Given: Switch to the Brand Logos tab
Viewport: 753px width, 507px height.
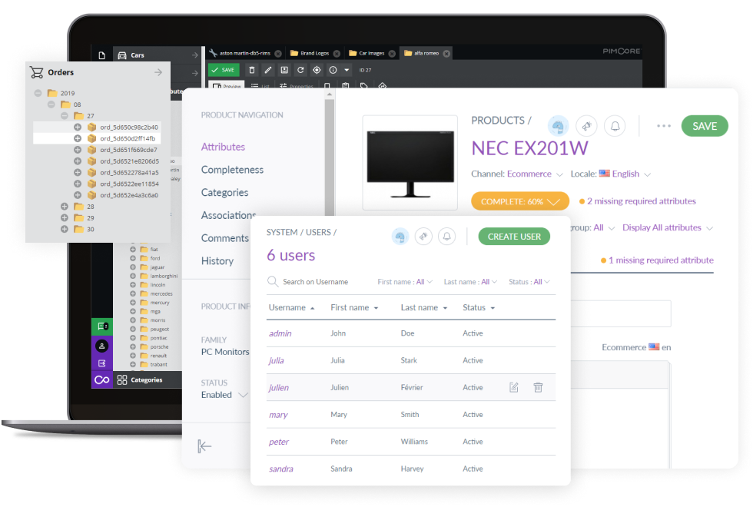Looking at the screenshot, I should coord(314,53).
